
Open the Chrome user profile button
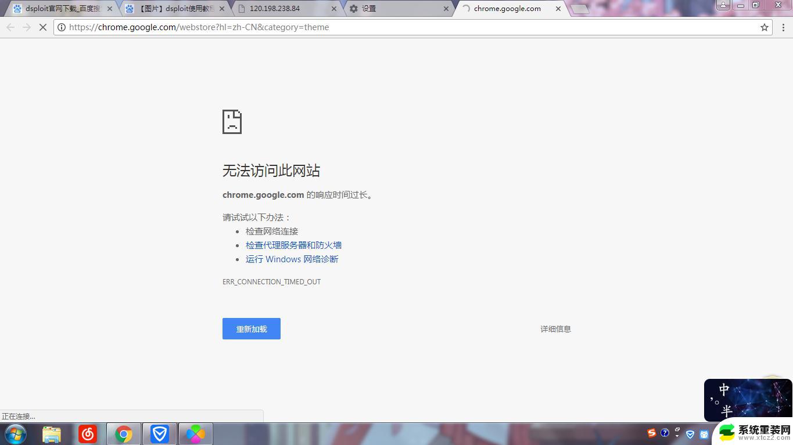[x=723, y=5]
